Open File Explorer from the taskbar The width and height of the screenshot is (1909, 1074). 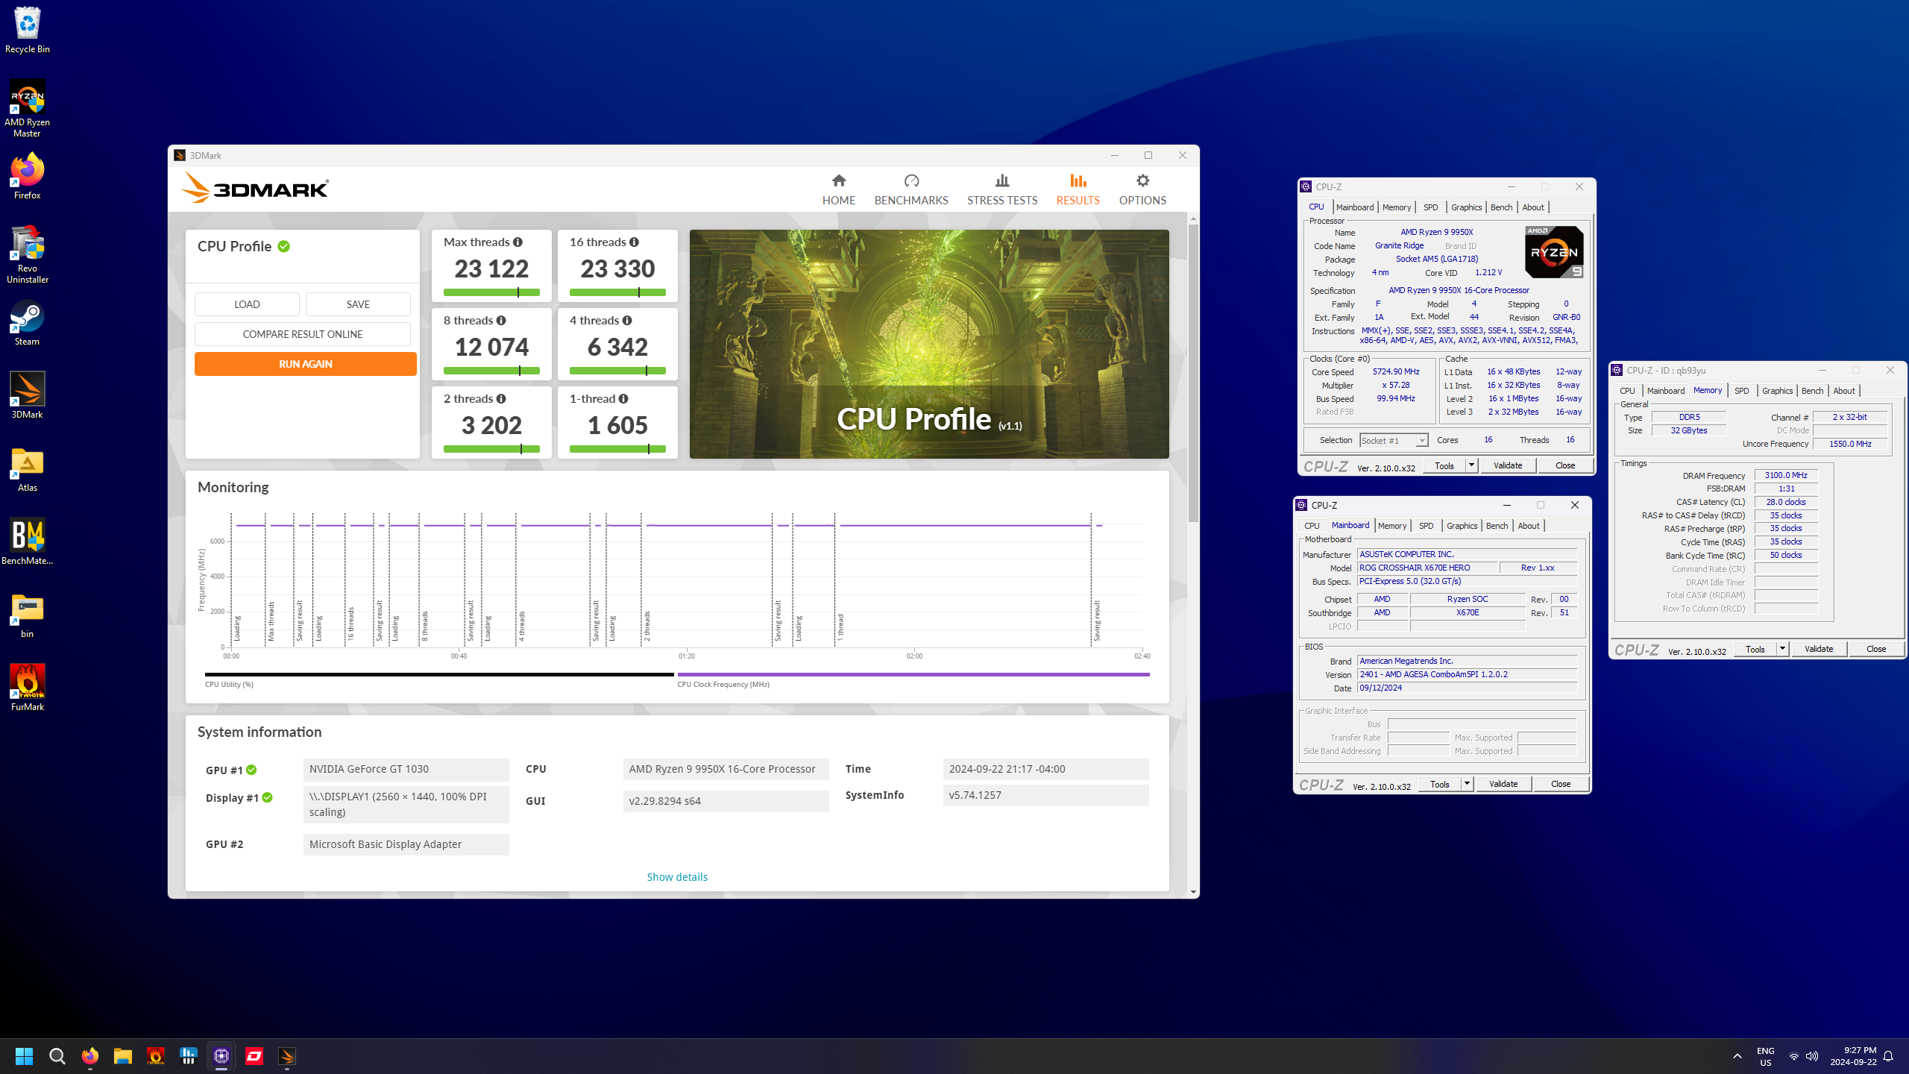pos(122,1056)
